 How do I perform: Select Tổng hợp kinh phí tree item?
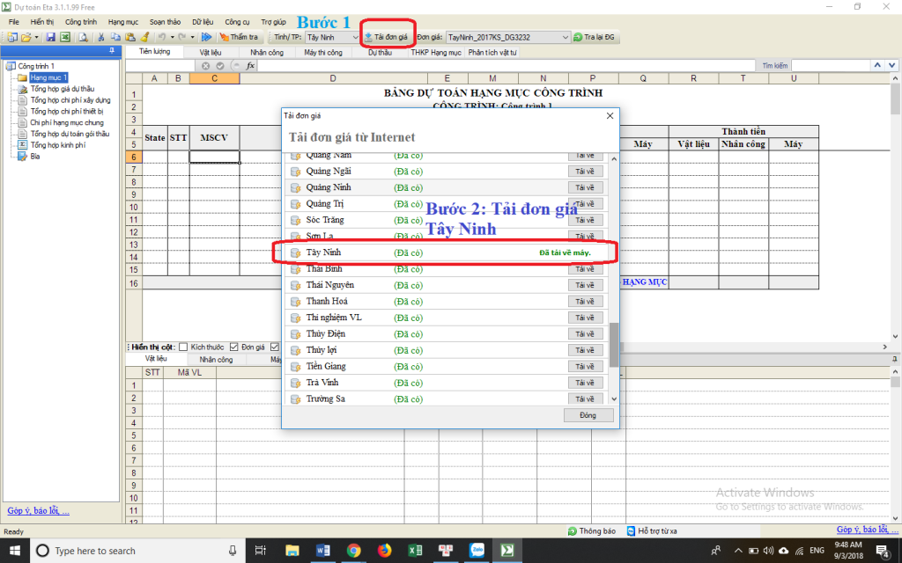coord(57,145)
